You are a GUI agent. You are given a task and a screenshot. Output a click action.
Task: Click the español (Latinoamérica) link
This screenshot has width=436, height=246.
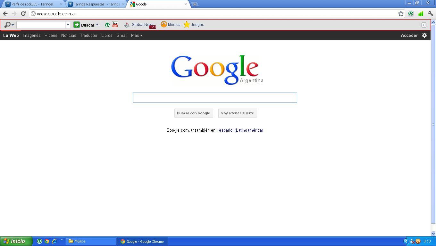click(241, 130)
